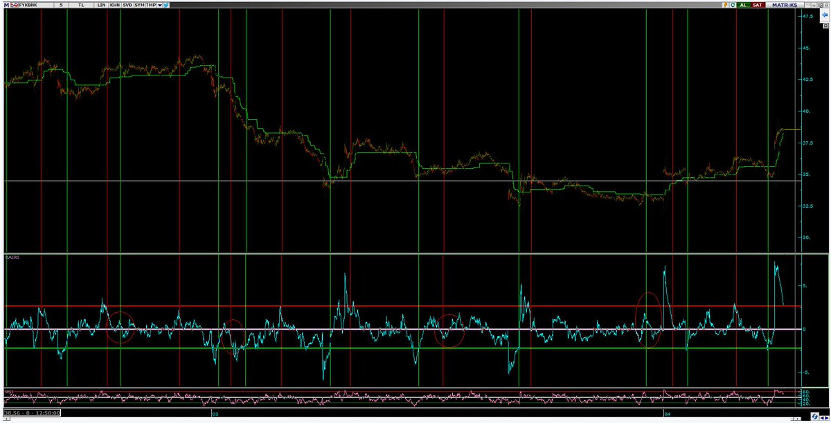Click the 03 date marker on timeline
Viewport: 831px width, 423px height.
pos(215,413)
